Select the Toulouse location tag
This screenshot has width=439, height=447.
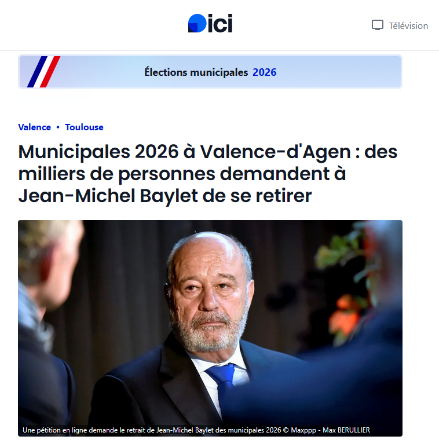coord(84,127)
